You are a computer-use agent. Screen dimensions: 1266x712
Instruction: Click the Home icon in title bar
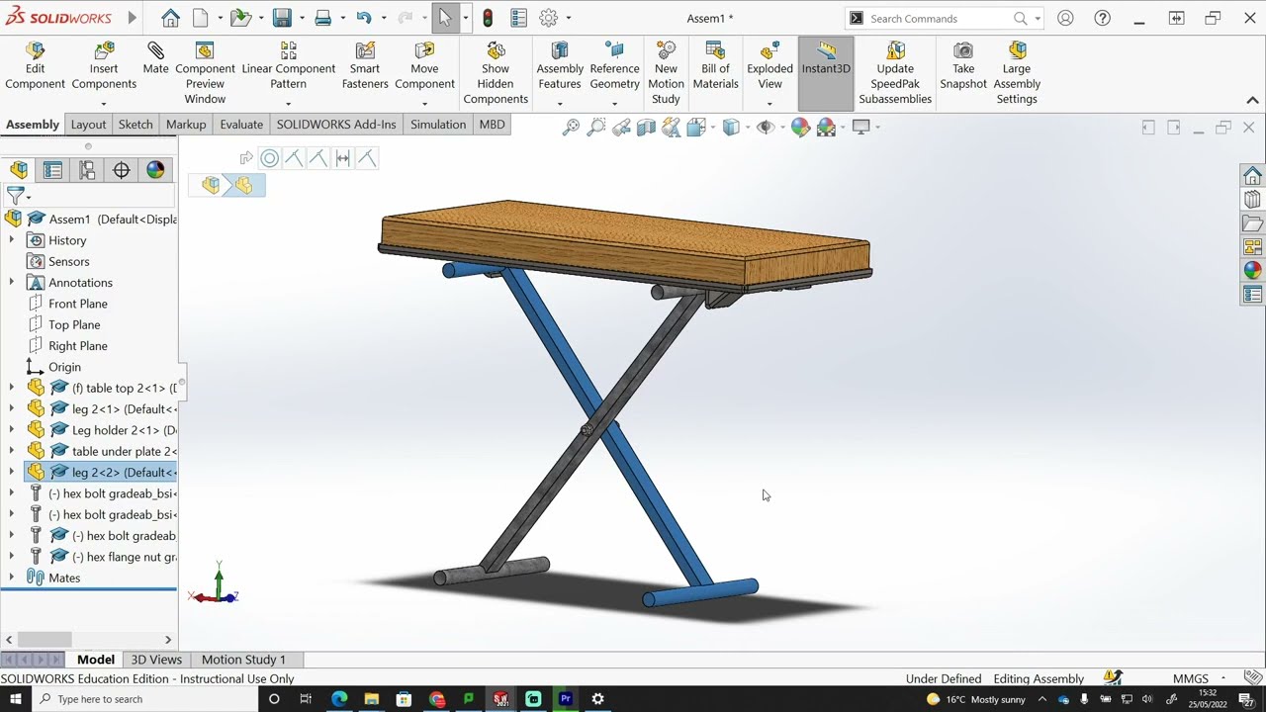pyautogui.click(x=170, y=18)
